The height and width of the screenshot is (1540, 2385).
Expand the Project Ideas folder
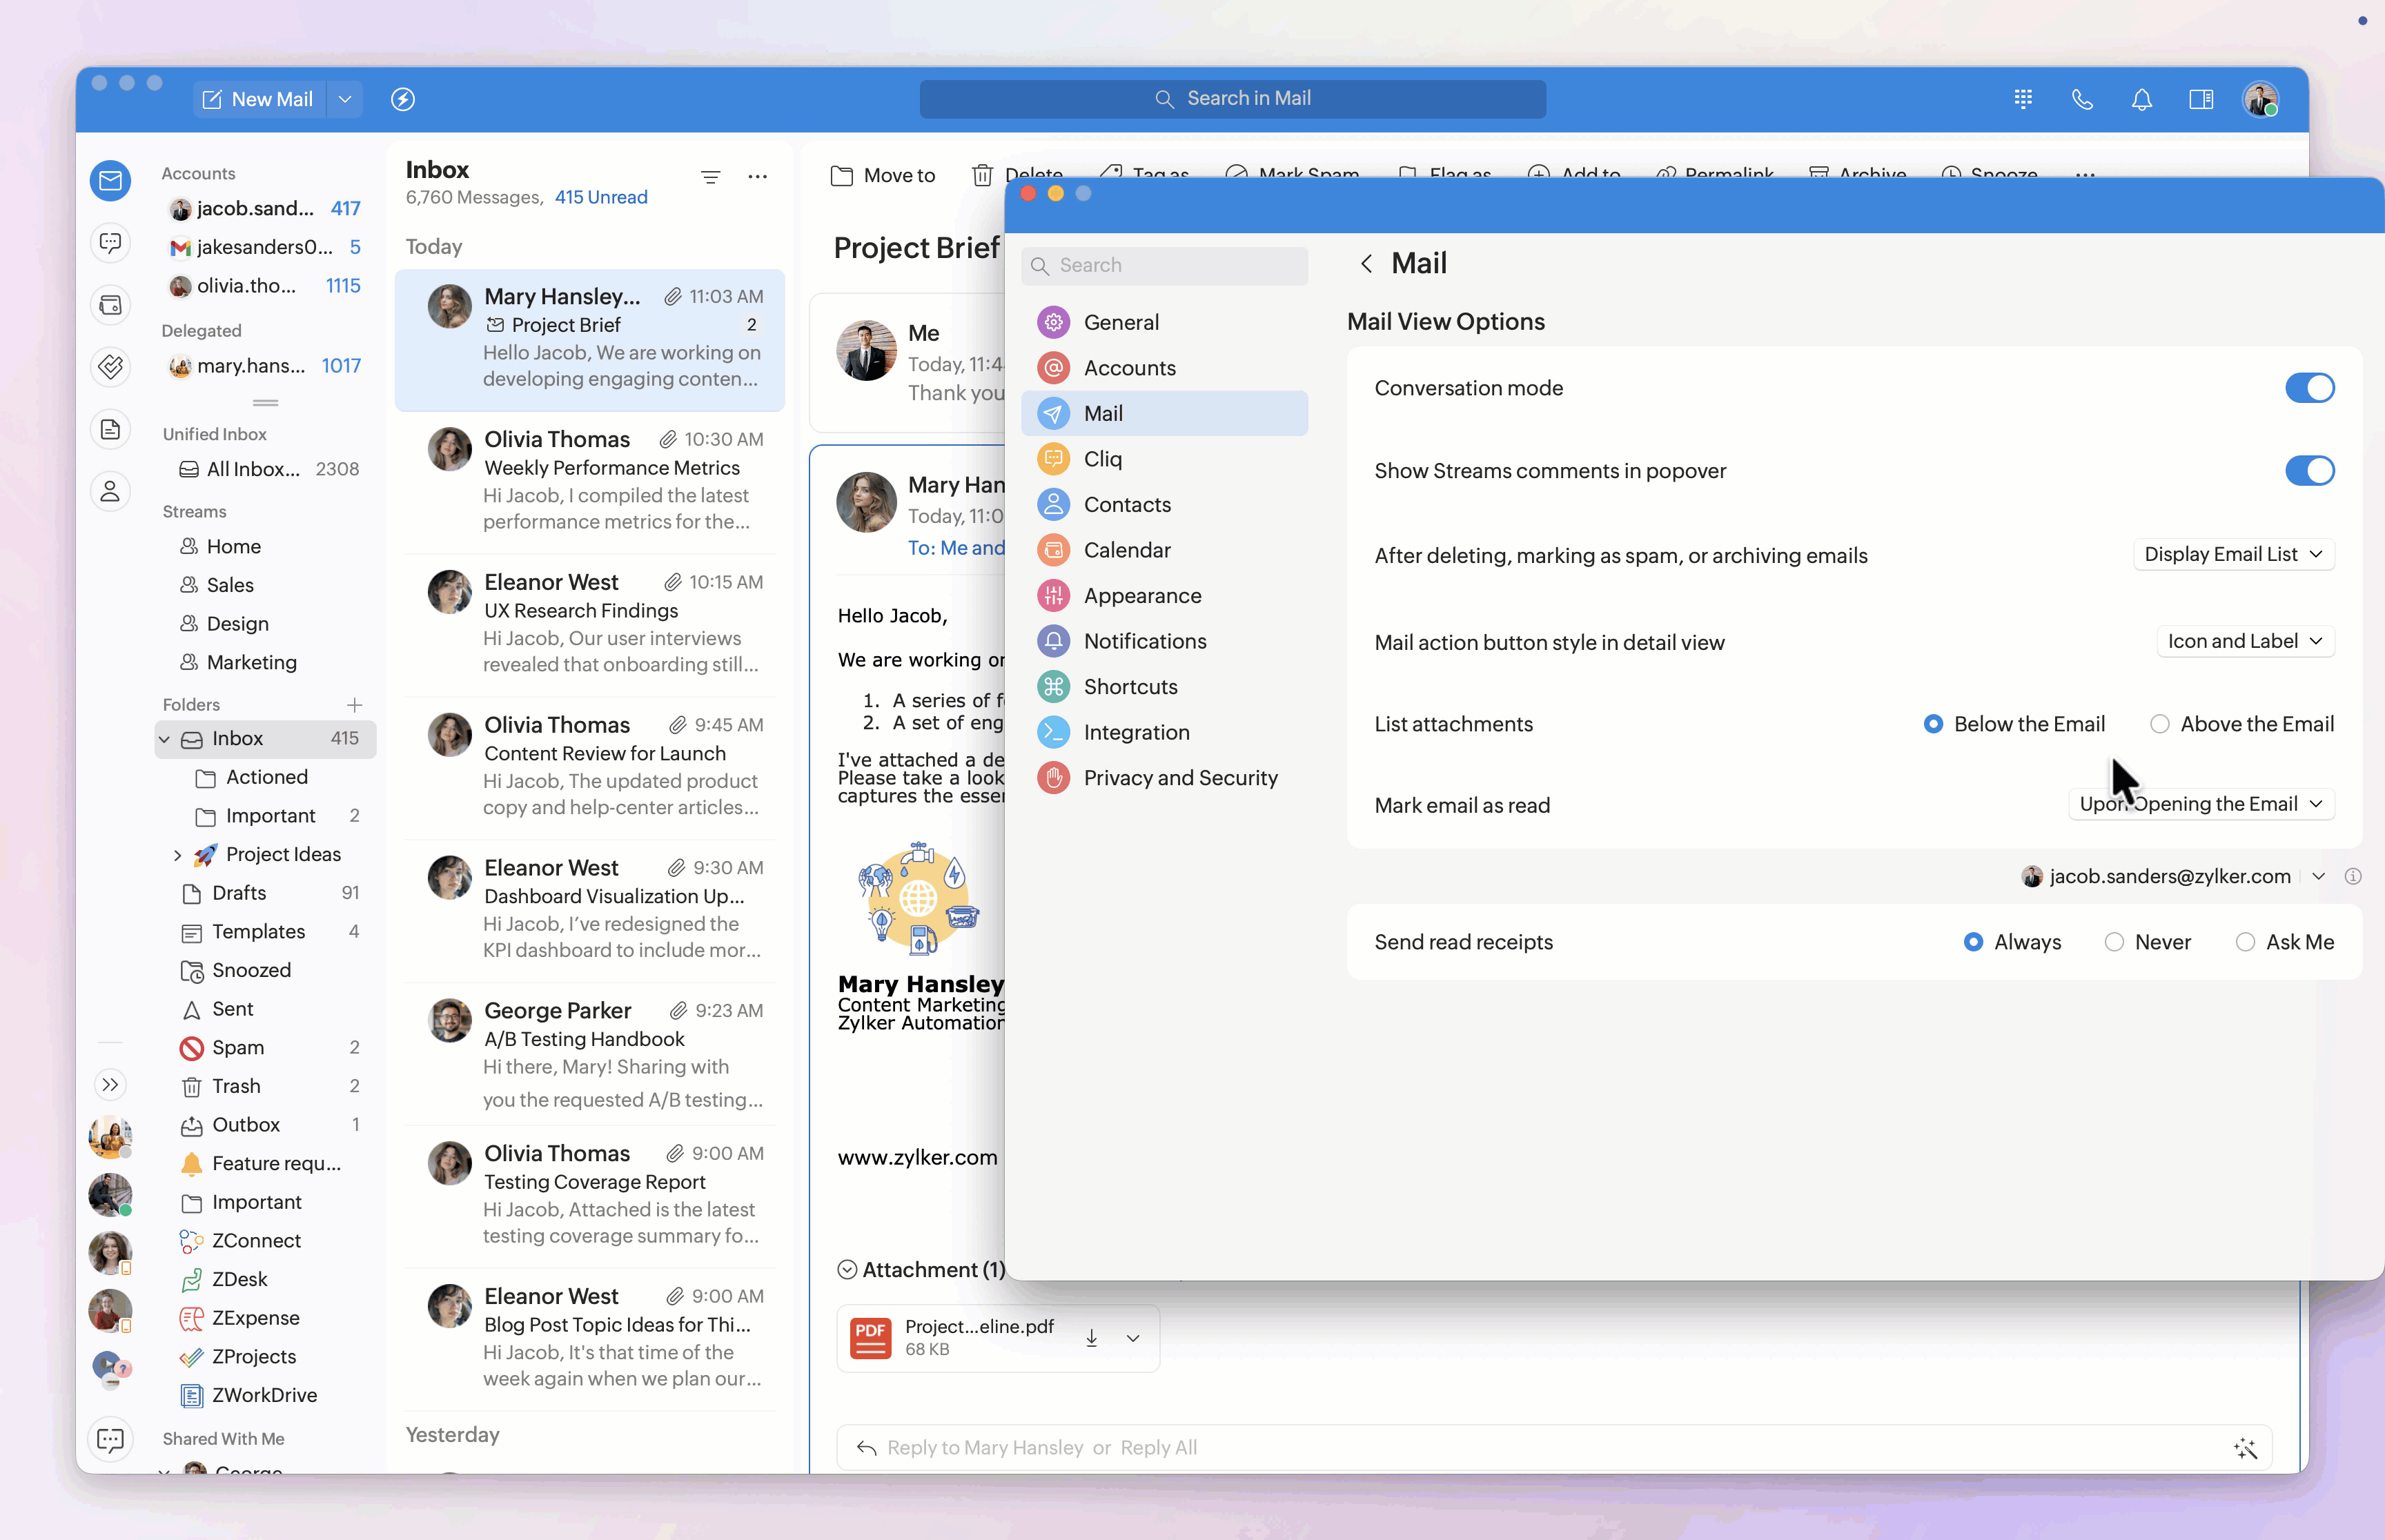click(178, 855)
